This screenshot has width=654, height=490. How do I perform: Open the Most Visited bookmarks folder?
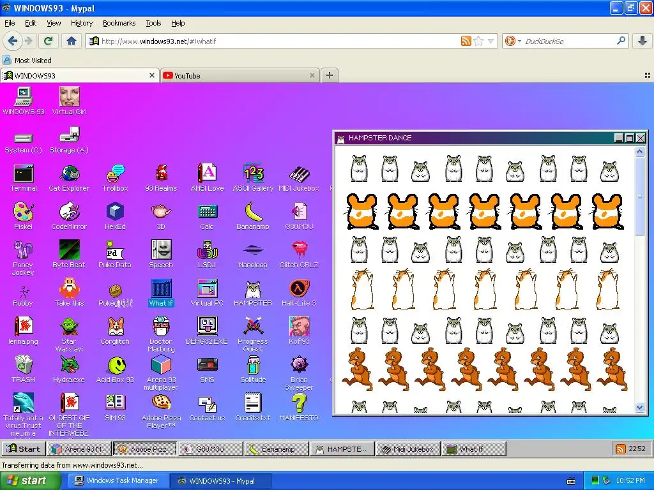tap(27, 61)
